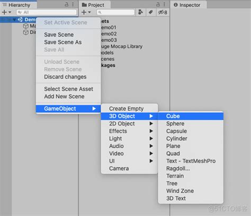The width and height of the screenshot is (251, 216).
Task: Select Save Scene As menu entry
Action: point(63,42)
